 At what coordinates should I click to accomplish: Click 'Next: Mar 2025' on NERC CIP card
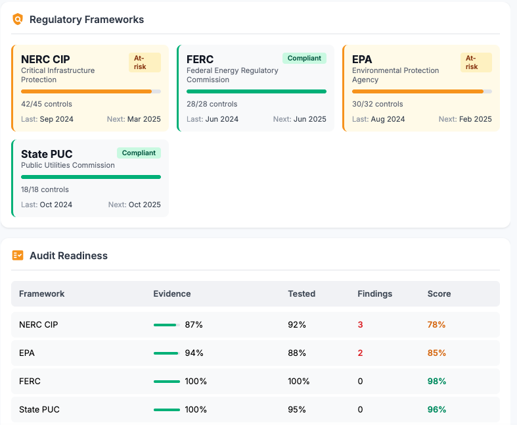(134, 119)
